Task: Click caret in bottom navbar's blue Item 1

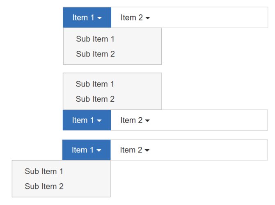Action: click(99, 150)
